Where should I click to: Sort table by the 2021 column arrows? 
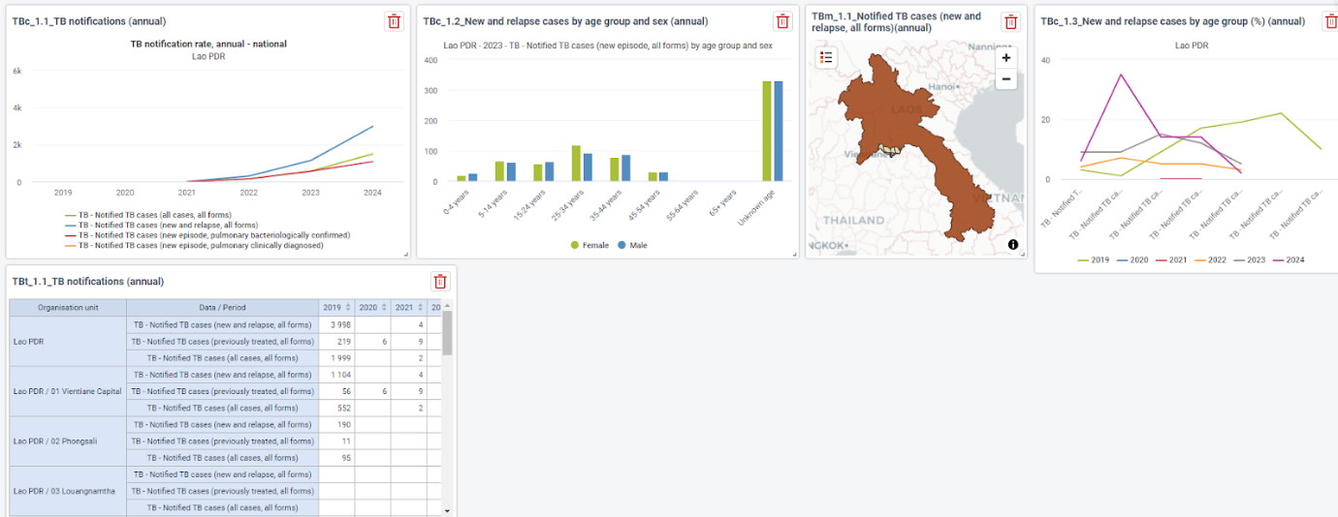[419, 308]
